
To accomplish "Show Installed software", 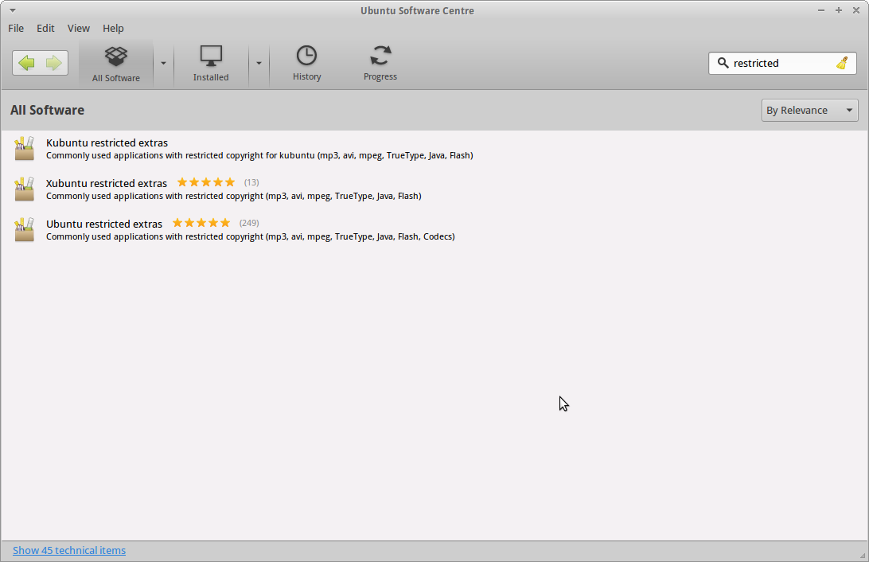I will click(x=211, y=64).
